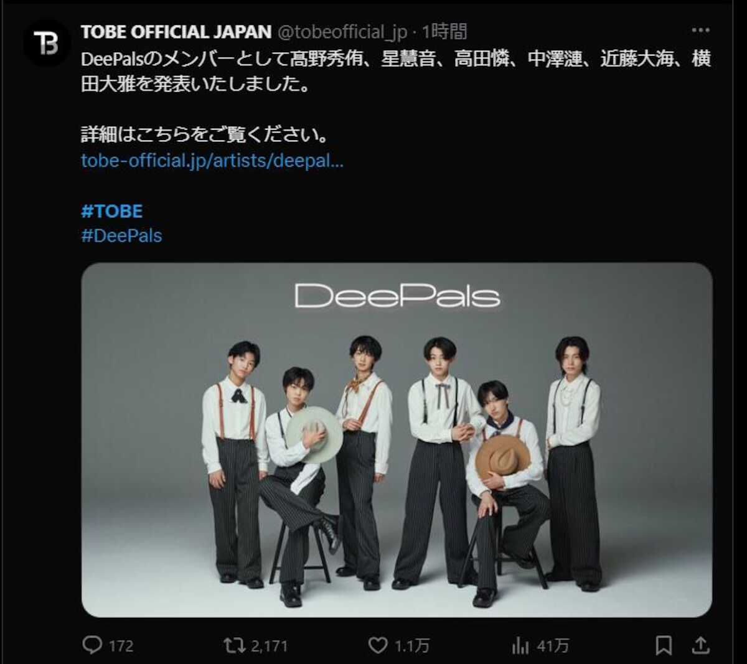
Task: Open the TOBE profile avatar
Action: (x=47, y=43)
